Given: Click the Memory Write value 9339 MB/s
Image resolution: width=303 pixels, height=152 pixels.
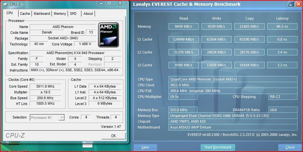Looking at the screenshot, I should [x=216, y=26].
